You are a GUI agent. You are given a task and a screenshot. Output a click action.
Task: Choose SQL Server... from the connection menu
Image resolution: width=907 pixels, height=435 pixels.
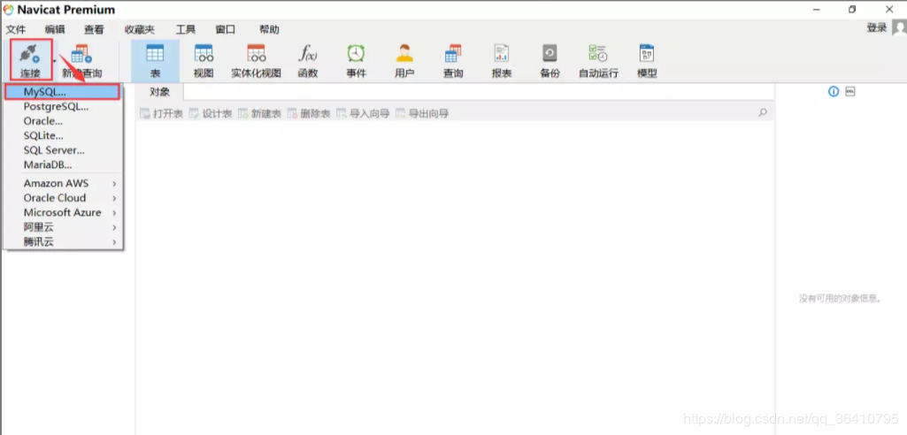[x=63, y=150]
